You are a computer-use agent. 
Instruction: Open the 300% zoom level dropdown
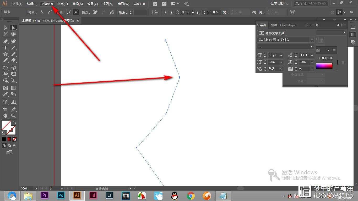tap(36, 188)
